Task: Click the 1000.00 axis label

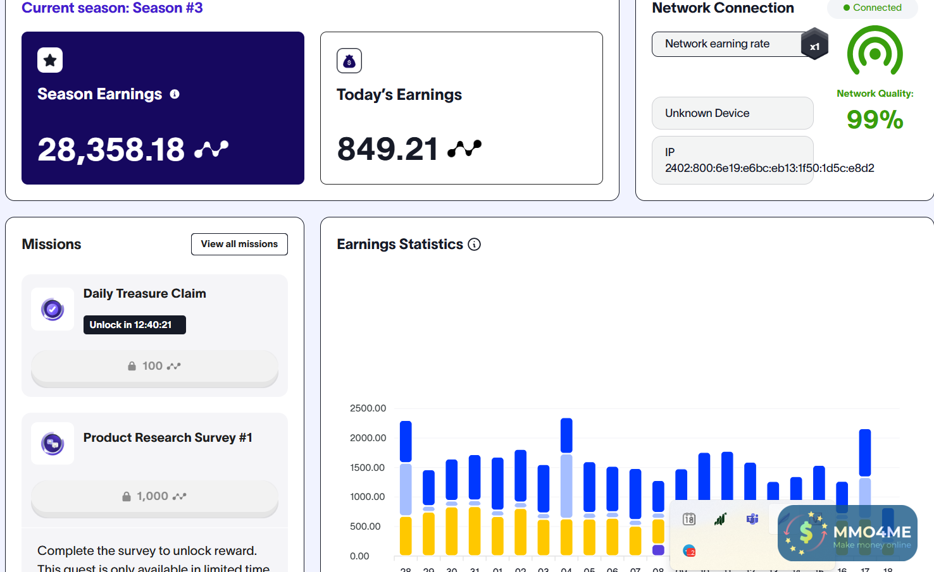Action: point(368,497)
